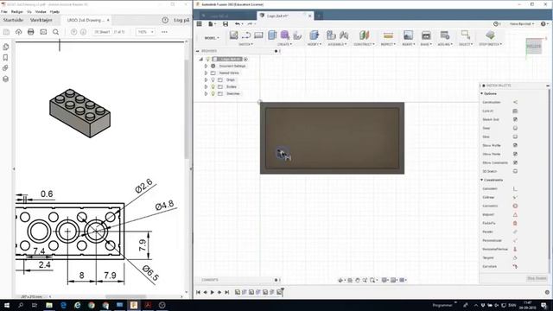Viewport: 553px width, 311px height.
Task: Expand the Sketches folder node
Action: pyautogui.click(x=206, y=94)
